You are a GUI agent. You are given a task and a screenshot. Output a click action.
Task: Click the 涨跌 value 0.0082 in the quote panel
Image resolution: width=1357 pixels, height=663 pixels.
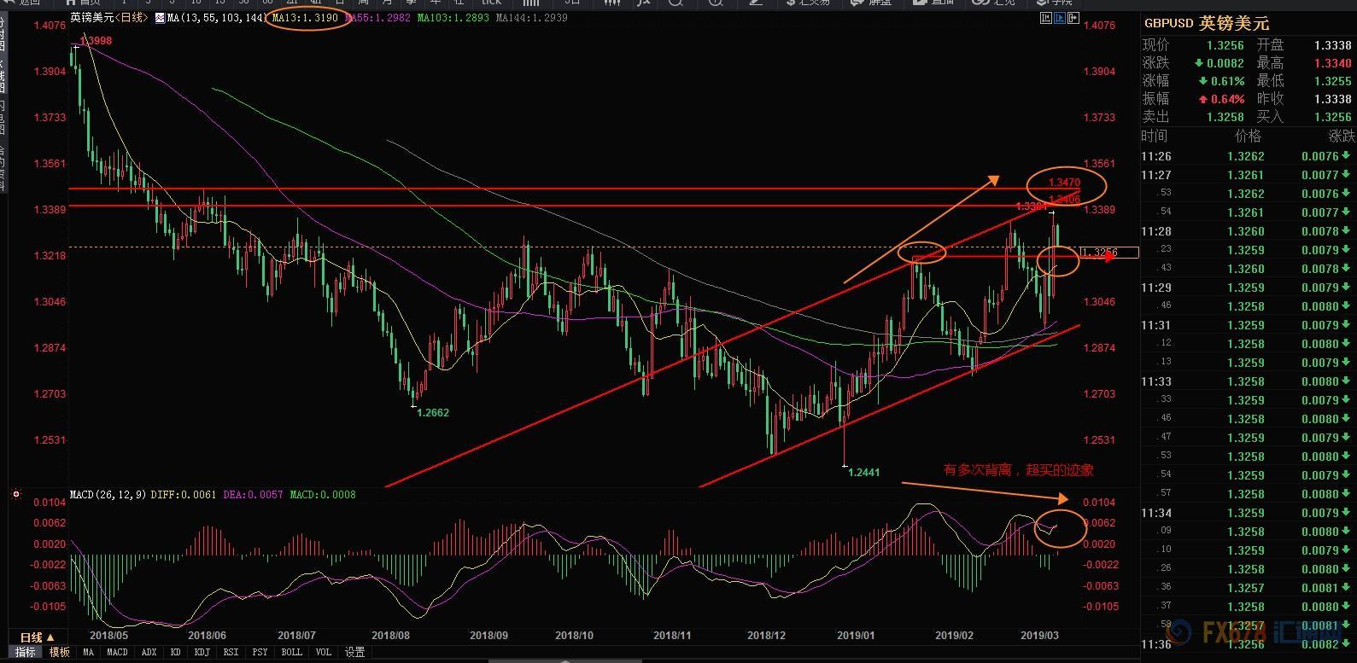click(x=1225, y=63)
